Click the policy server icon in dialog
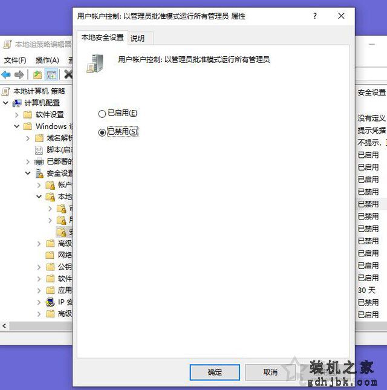Image resolution: width=387 pixels, height=390 pixels. pyautogui.click(x=96, y=63)
